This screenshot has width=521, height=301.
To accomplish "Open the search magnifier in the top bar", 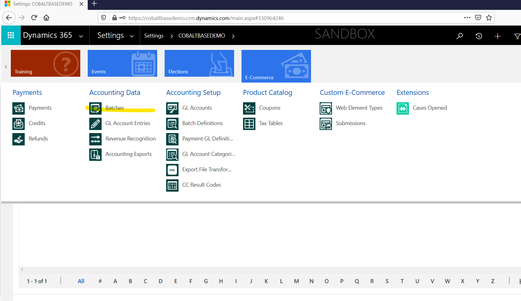I will [460, 36].
